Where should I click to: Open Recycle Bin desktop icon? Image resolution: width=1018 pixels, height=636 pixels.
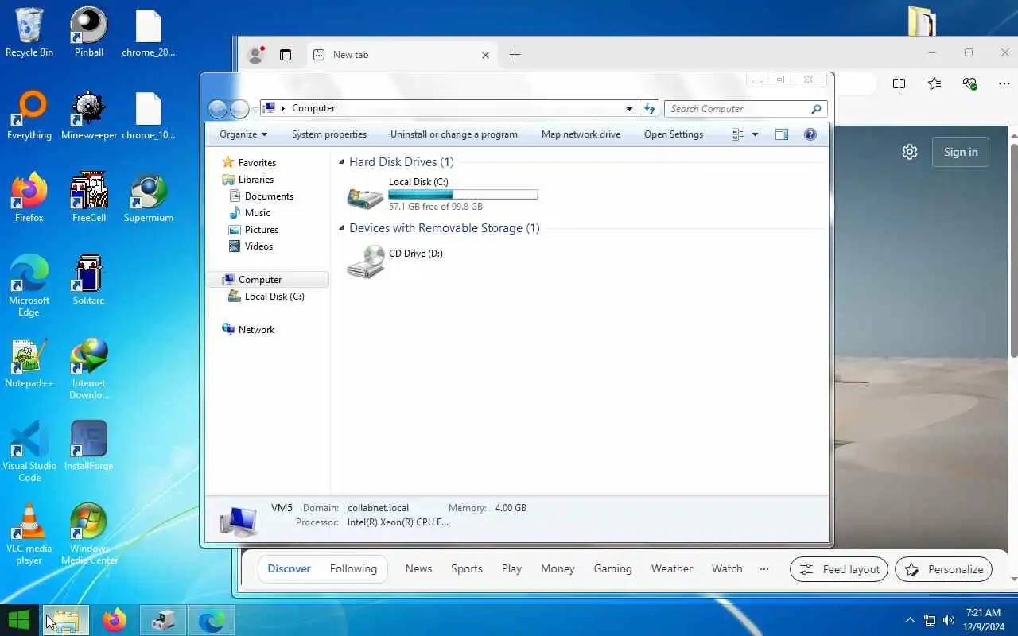click(29, 33)
